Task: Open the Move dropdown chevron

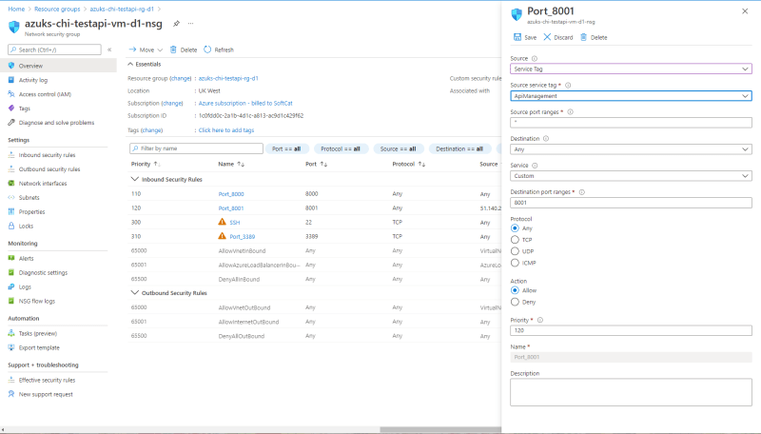Action: [x=160, y=50]
